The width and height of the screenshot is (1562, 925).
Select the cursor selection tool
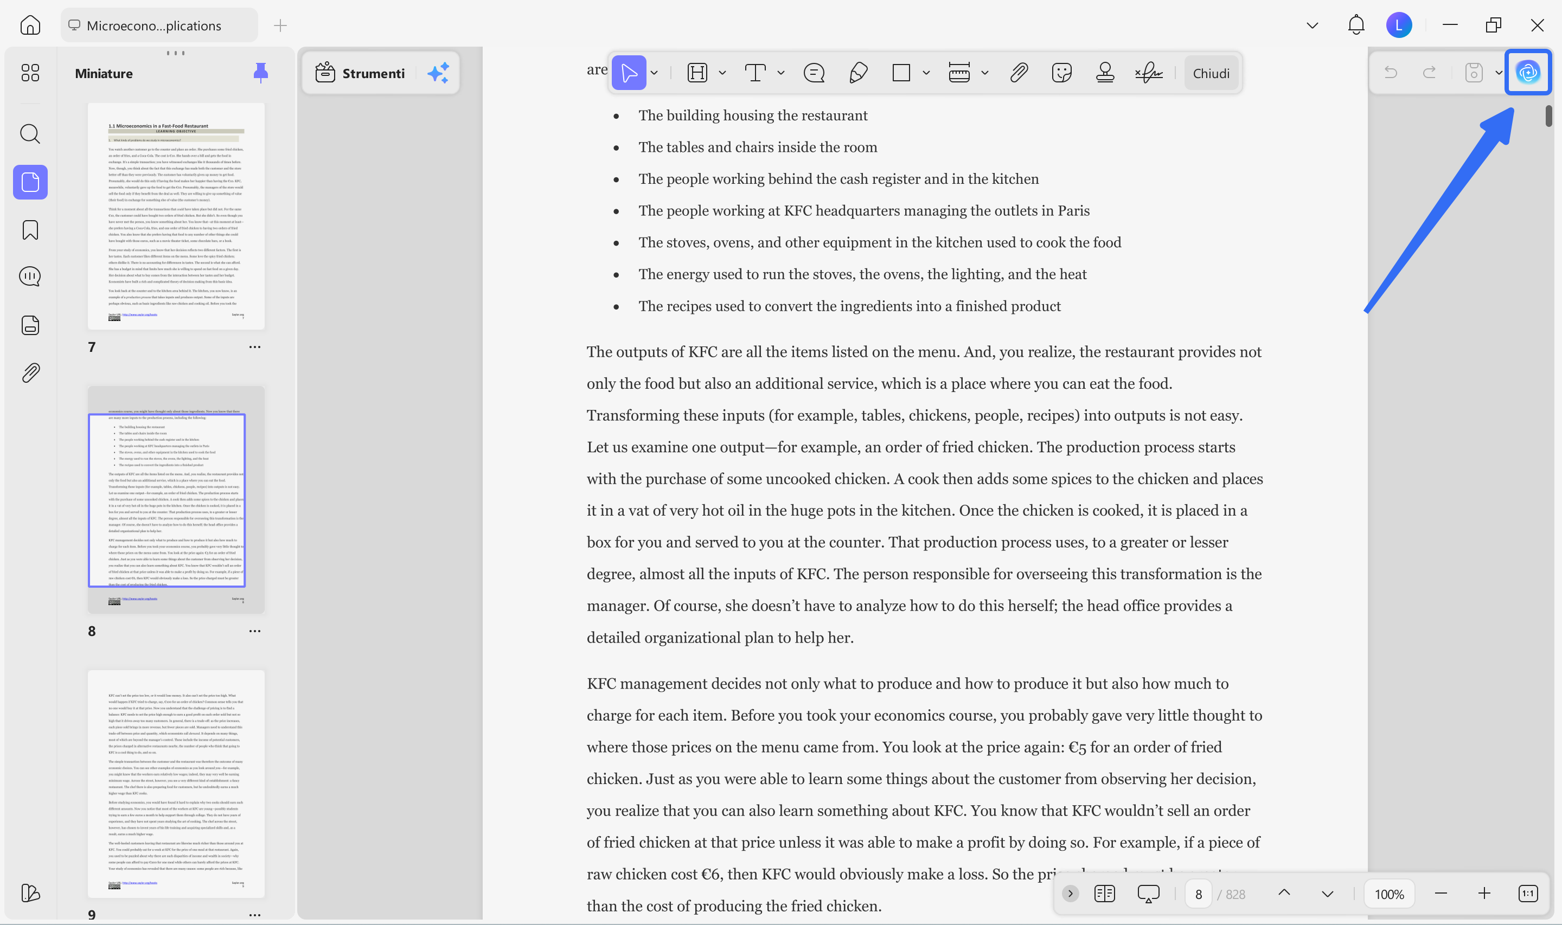click(x=629, y=73)
